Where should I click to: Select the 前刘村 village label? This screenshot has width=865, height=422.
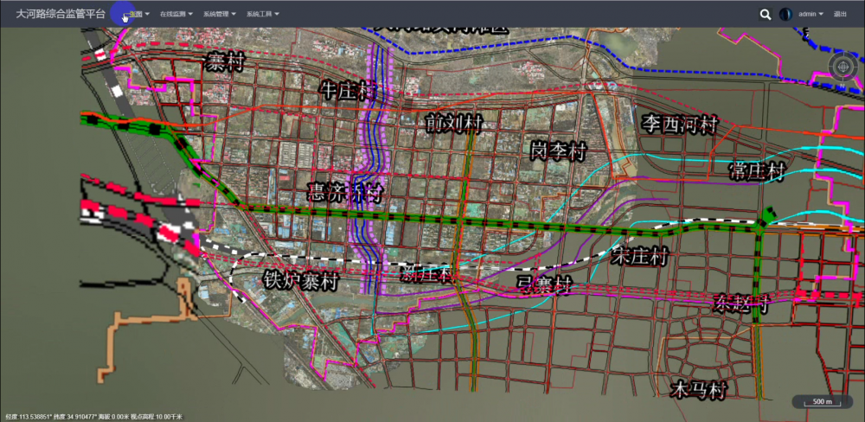tap(453, 124)
